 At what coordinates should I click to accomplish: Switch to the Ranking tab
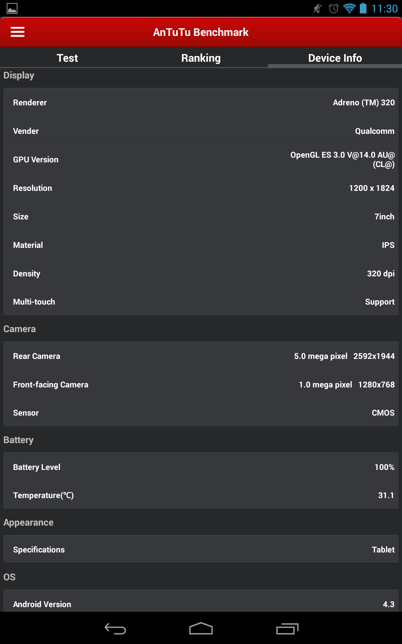201,58
